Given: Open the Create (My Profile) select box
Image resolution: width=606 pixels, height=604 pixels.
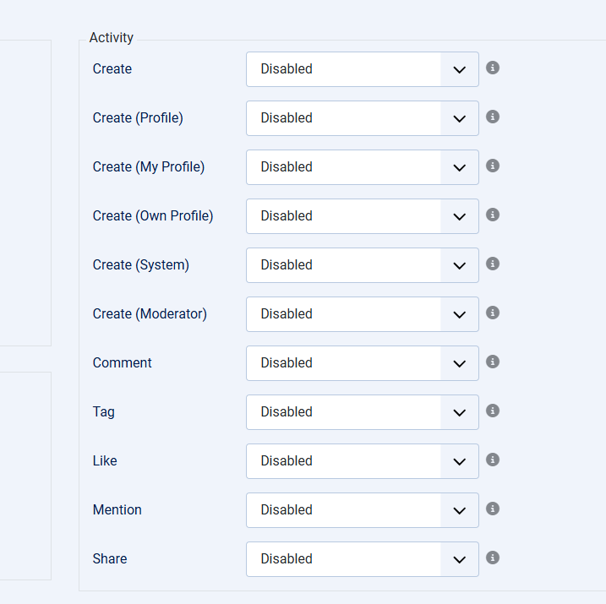Looking at the screenshot, I should tap(363, 167).
